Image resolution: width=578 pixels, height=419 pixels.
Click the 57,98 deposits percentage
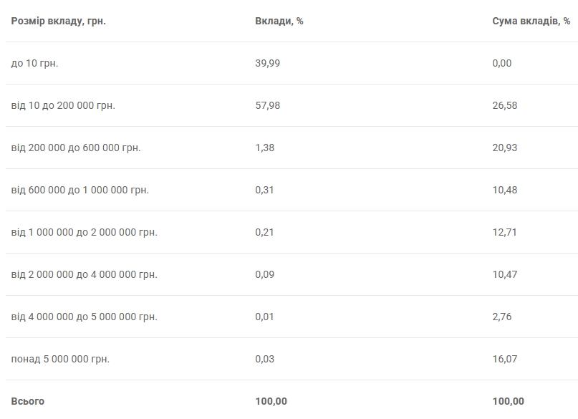click(x=267, y=105)
